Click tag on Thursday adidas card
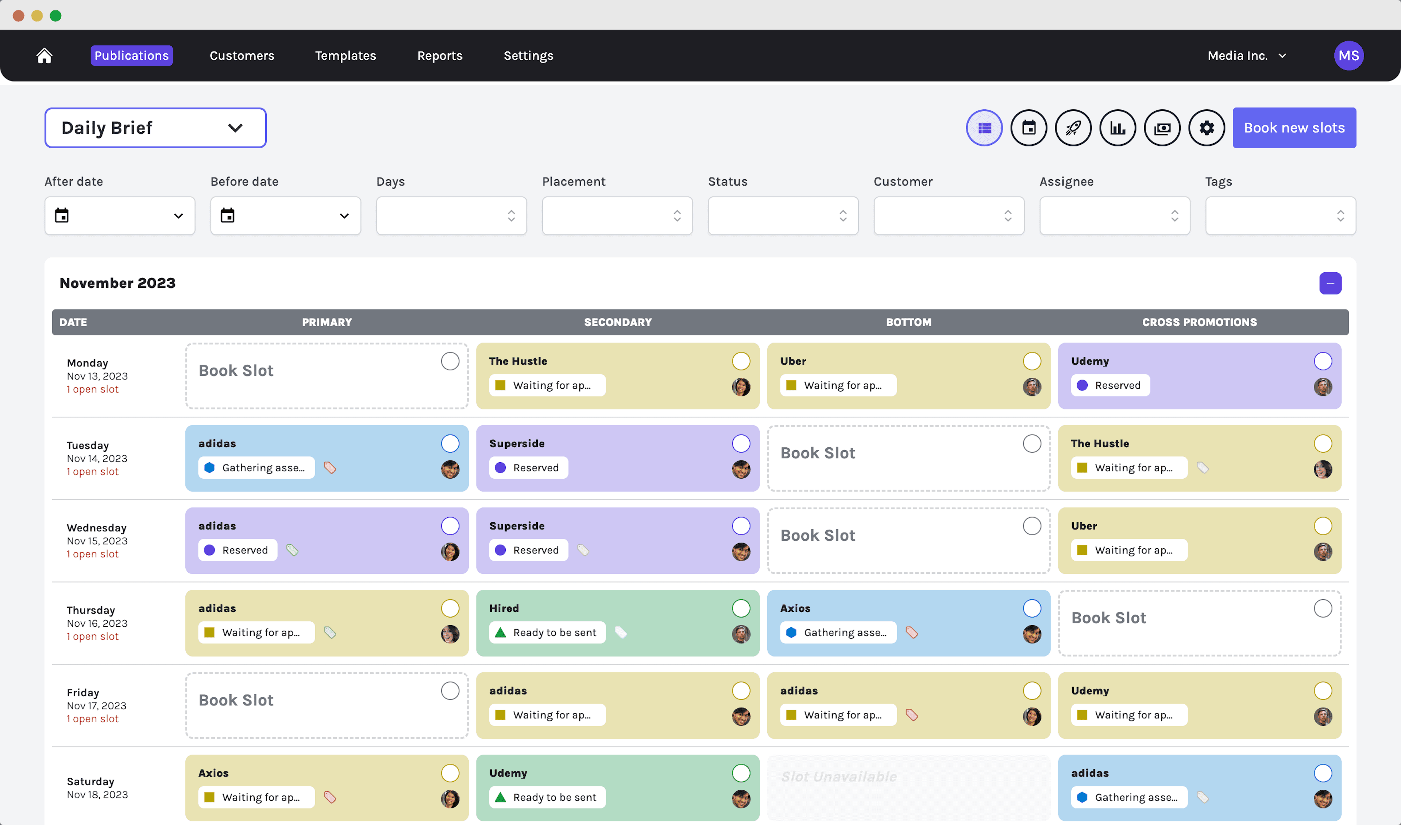 point(330,632)
